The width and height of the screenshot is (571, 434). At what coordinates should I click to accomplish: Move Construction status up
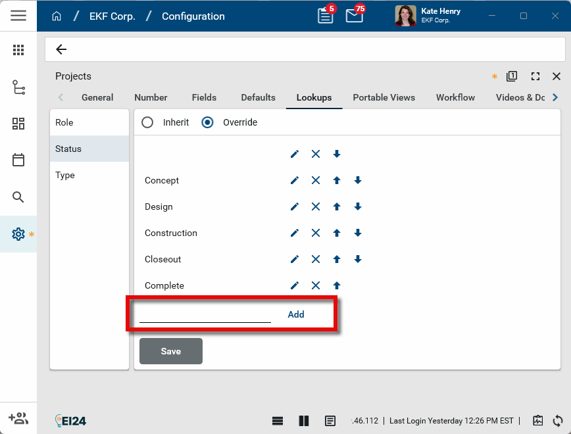[x=337, y=233]
